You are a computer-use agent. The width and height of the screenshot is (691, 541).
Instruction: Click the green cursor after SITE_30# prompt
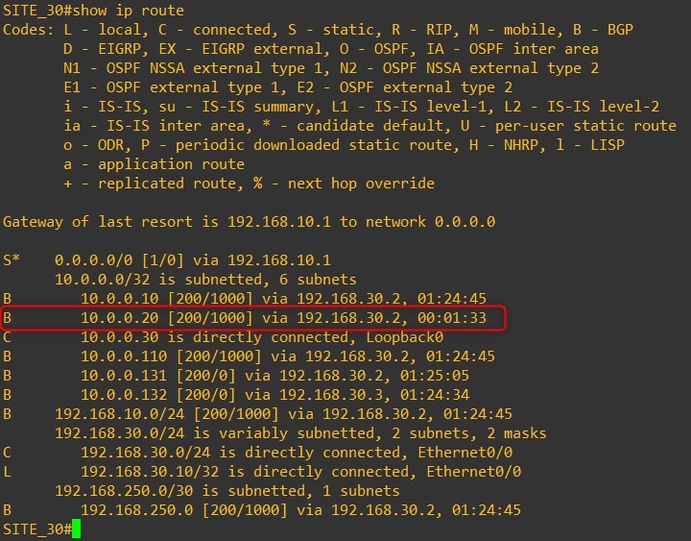pos(76,529)
